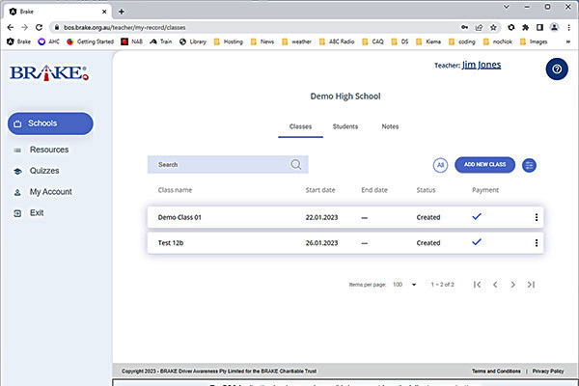The height and width of the screenshot is (386, 579).
Task: Open three-dot menu for Demo Class 01
Action: (537, 217)
